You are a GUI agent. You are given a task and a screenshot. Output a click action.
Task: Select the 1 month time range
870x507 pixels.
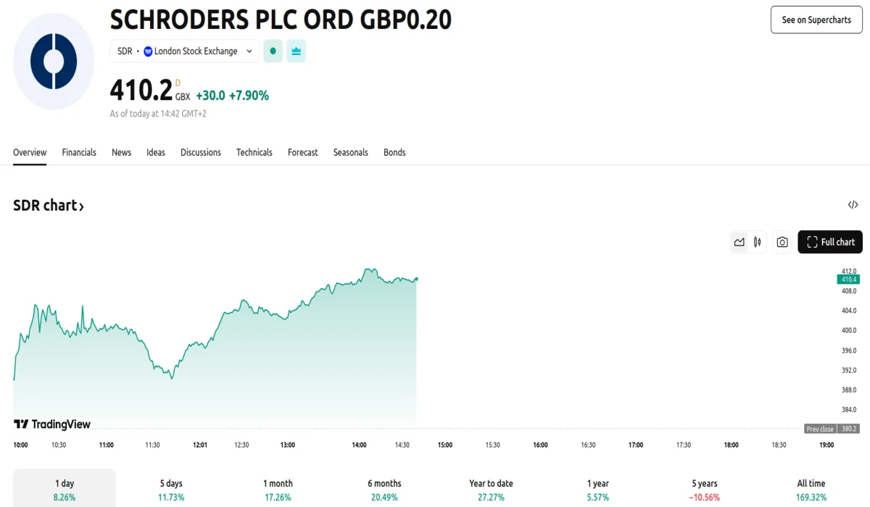pyautogui.click(x=278, y=490)
